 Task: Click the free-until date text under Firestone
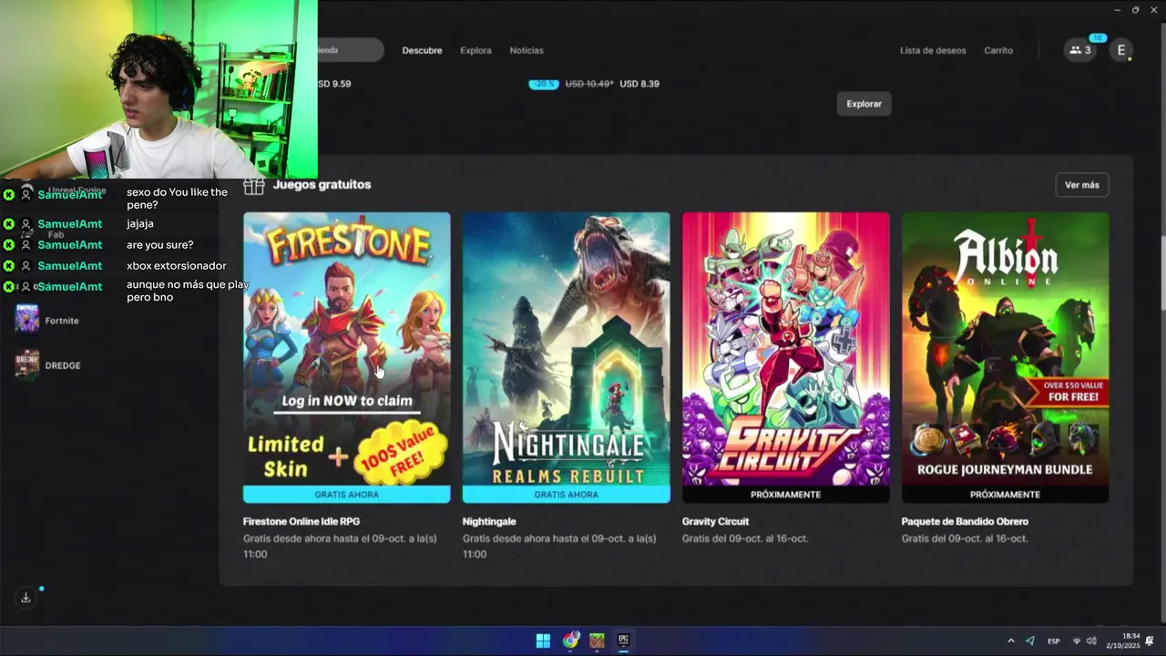340,546
